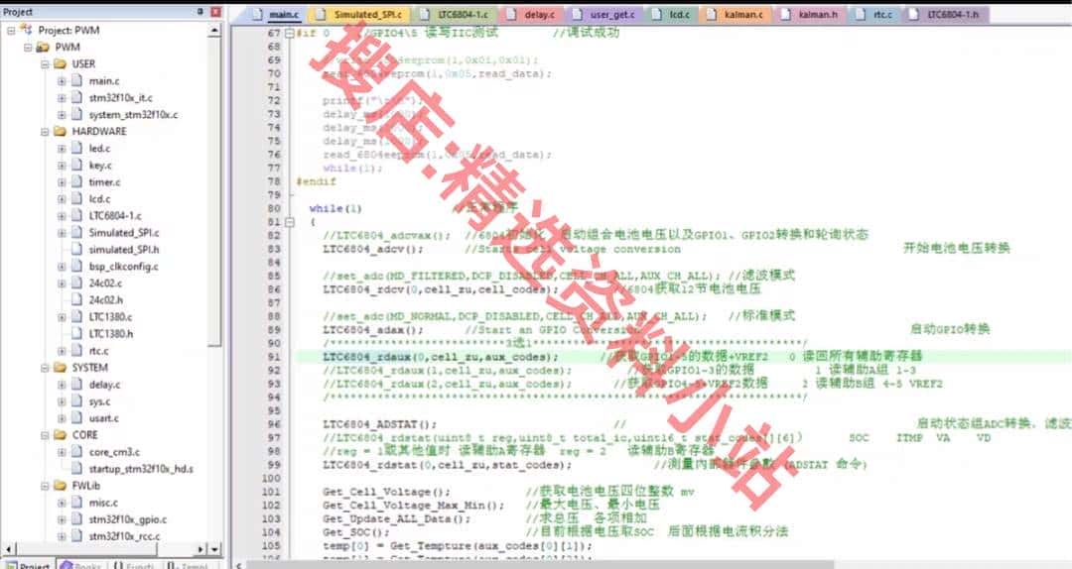Open the delay.c editor tab
The image size is (1072, 569).
pyautogui.click(x=533, y=14)
